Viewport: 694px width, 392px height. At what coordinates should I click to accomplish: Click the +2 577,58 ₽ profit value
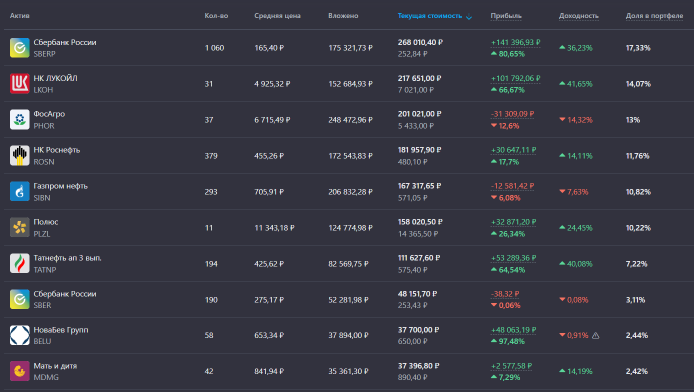pos(511,366)
